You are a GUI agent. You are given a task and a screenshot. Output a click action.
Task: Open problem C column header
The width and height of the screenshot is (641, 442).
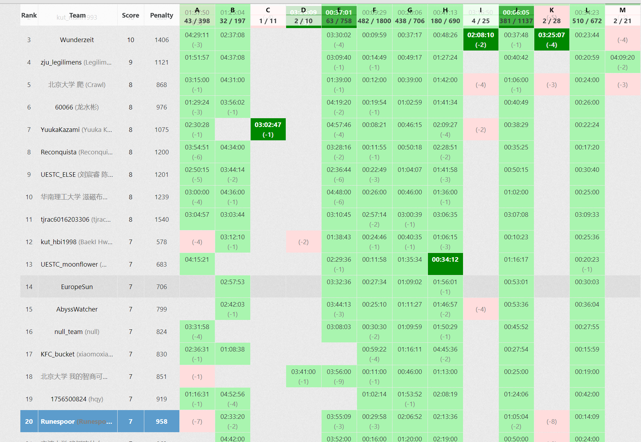(x=268, y=15)
